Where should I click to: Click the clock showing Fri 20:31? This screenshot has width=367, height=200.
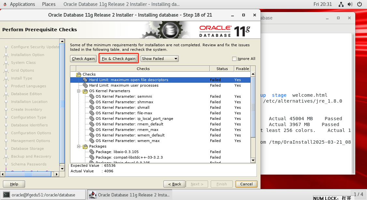(x=322, y=4)
